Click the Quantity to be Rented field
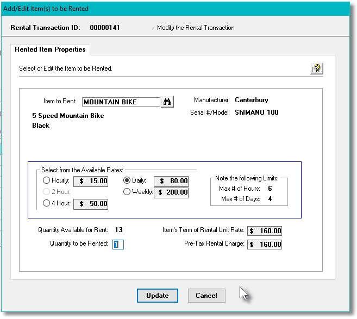357x319 pixels. 118,245
